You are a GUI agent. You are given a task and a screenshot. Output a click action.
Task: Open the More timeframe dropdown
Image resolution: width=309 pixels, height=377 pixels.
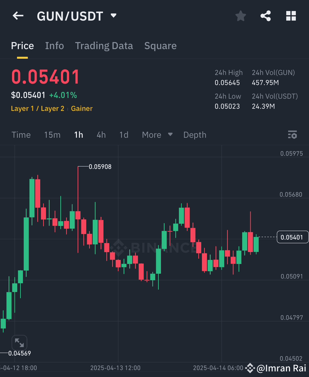point(157,135)
